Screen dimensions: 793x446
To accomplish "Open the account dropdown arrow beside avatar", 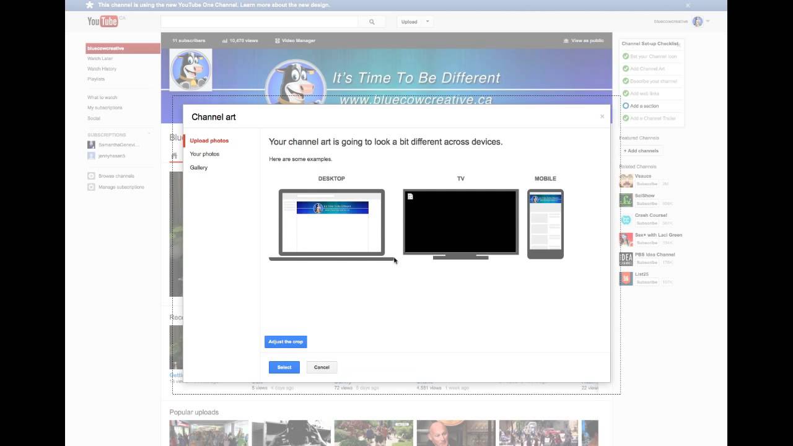I will point(708,22).
